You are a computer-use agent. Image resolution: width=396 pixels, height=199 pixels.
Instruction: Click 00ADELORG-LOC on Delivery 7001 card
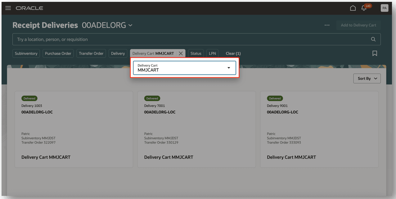tap(160, 112)
